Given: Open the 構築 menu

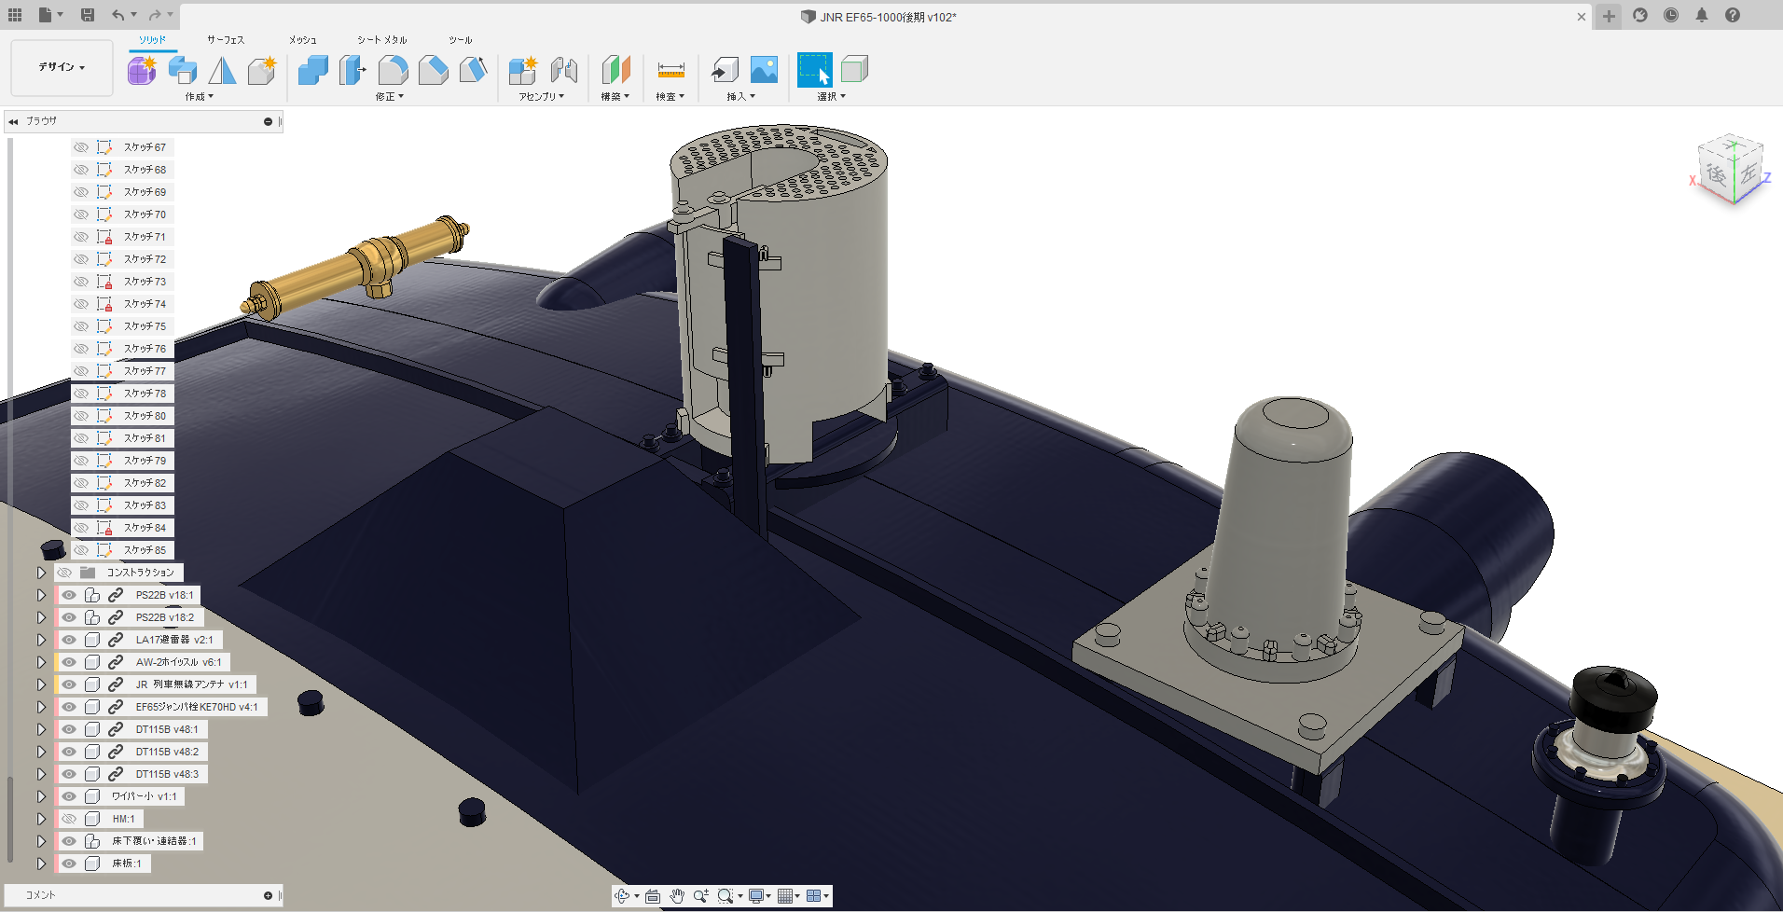Looking at the screenshot, I should click(615, 96).
